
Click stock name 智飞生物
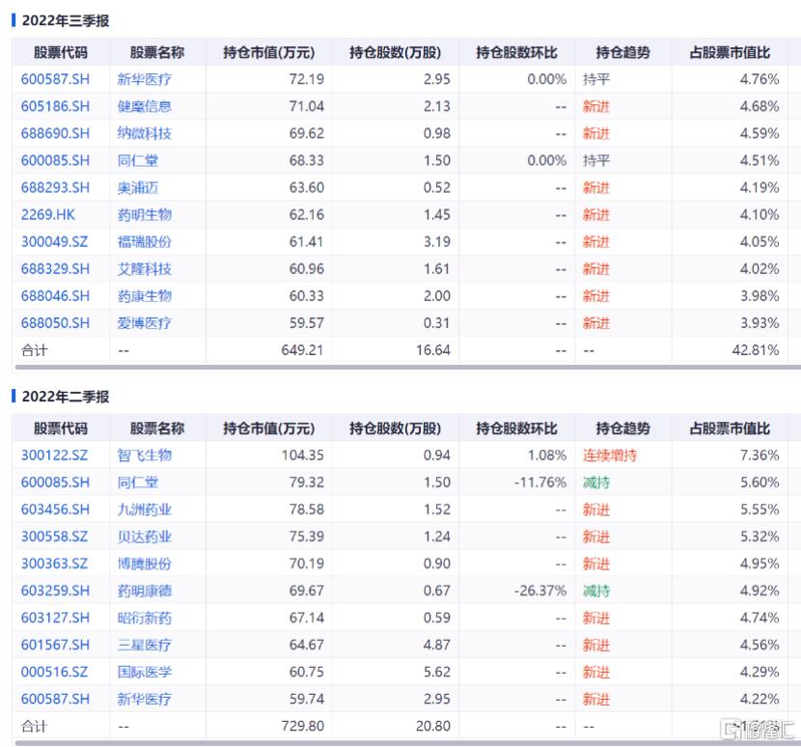[145, 456]
